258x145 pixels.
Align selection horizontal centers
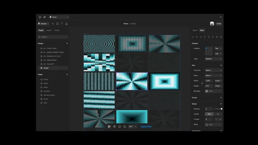(197, 37)
